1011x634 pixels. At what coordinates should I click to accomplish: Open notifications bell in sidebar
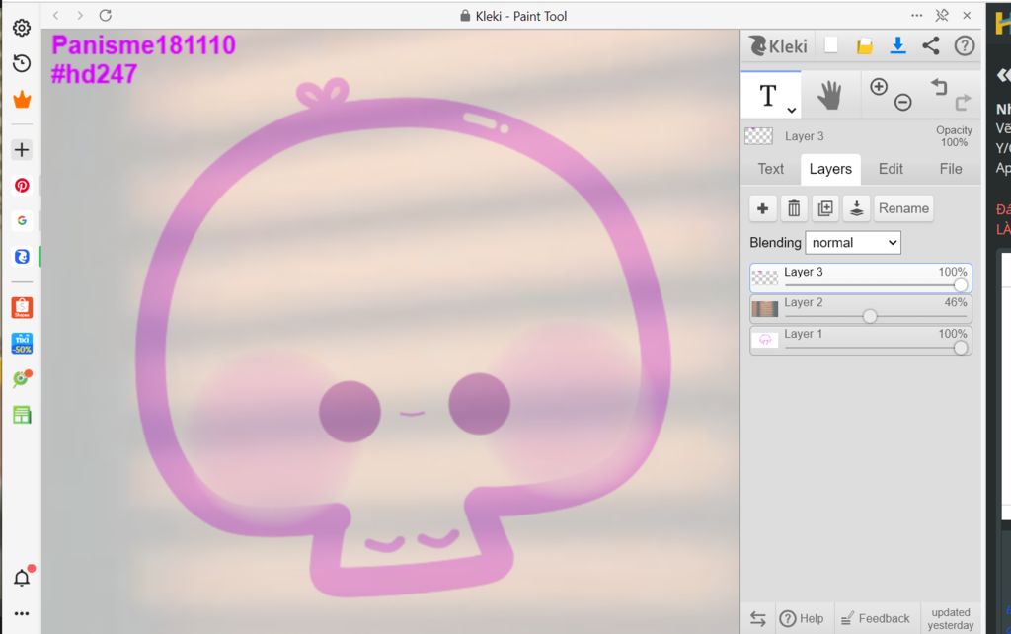pos(22,578)
